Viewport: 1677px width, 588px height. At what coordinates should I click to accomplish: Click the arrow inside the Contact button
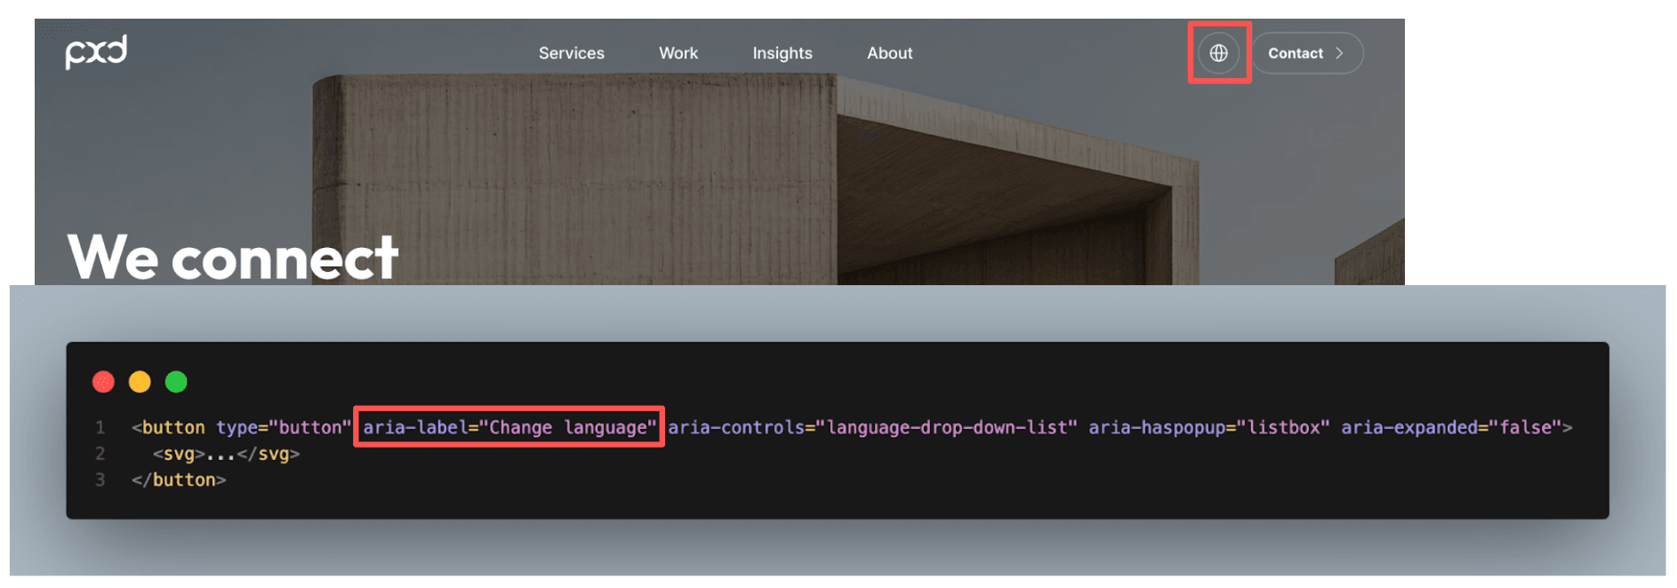coord(1339,53)
